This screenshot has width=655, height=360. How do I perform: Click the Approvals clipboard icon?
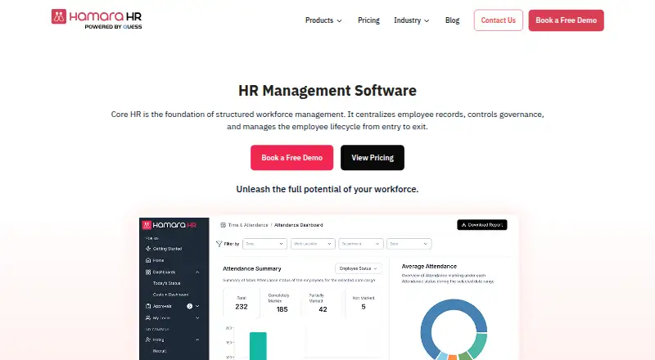pos(148,306)
